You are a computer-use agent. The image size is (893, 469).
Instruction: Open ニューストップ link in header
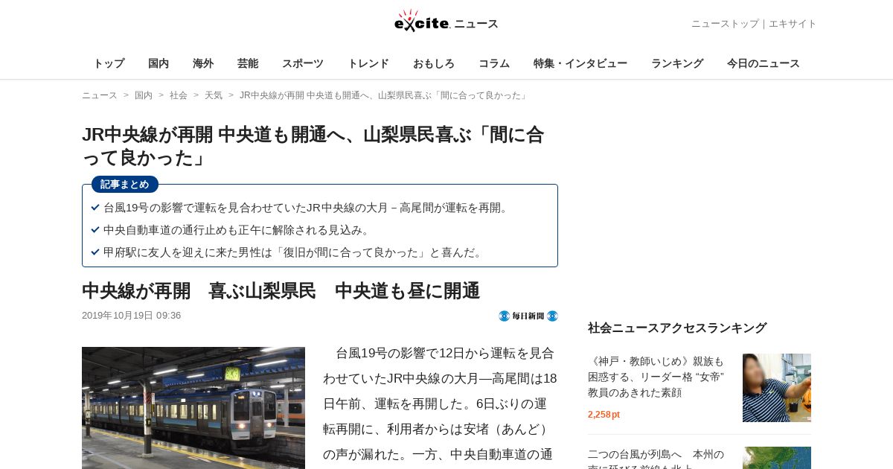point(725,24)
